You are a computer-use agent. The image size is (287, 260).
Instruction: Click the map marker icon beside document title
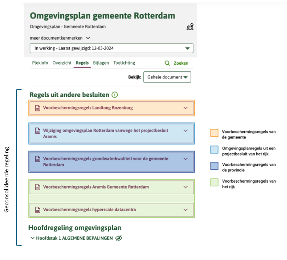coord(190,26)
